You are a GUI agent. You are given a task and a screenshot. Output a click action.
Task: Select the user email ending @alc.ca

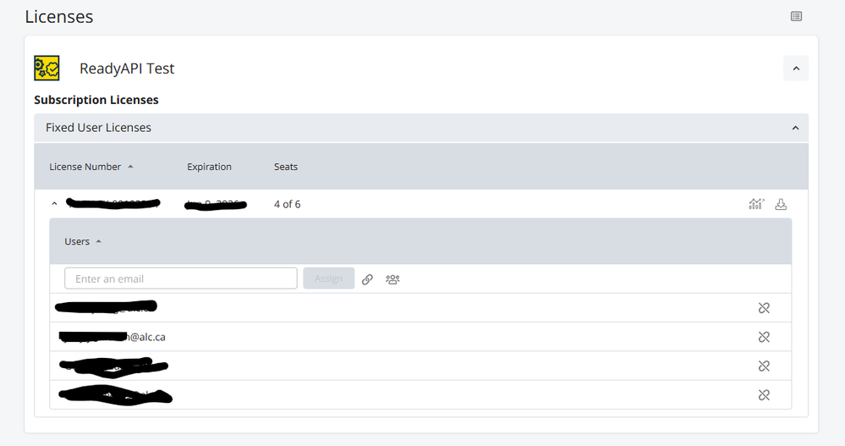coord(112,337)
